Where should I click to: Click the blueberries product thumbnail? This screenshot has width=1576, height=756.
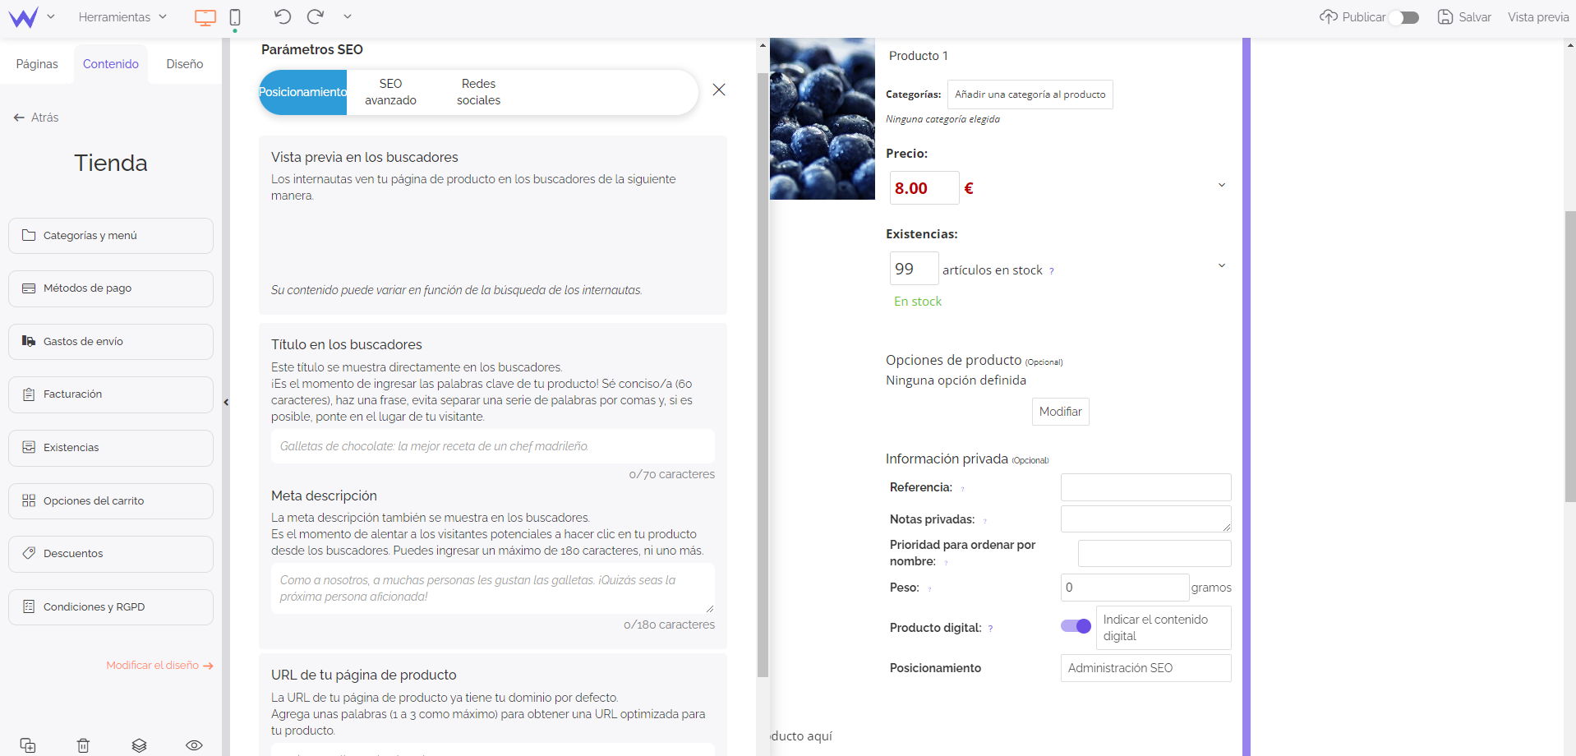click(x=823, y=118)
